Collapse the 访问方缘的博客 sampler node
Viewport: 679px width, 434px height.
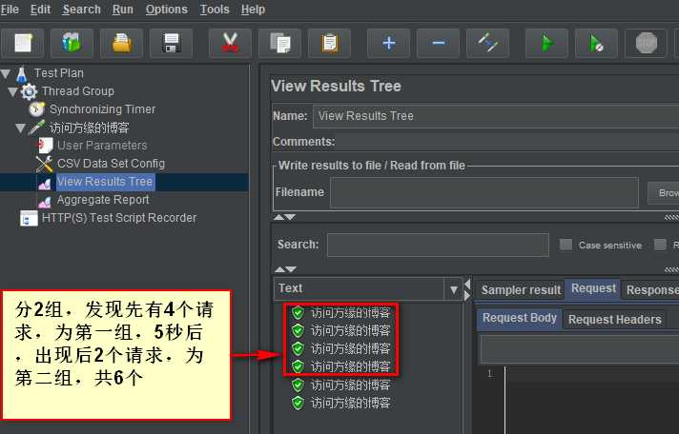pos(20,128)
